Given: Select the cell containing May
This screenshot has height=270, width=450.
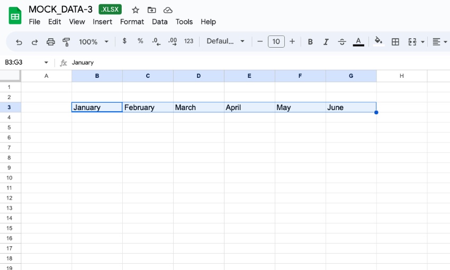Looking at the screenshot, I should 300,107.
